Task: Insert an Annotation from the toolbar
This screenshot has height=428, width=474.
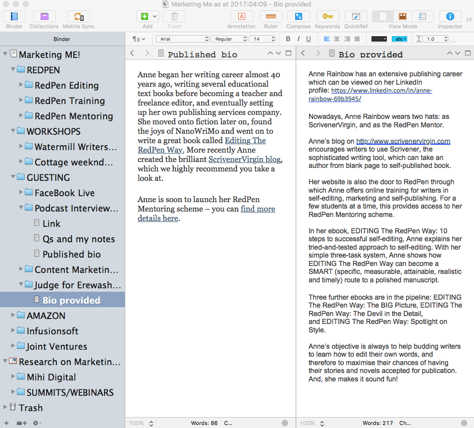Action: (x=242, y=17)
